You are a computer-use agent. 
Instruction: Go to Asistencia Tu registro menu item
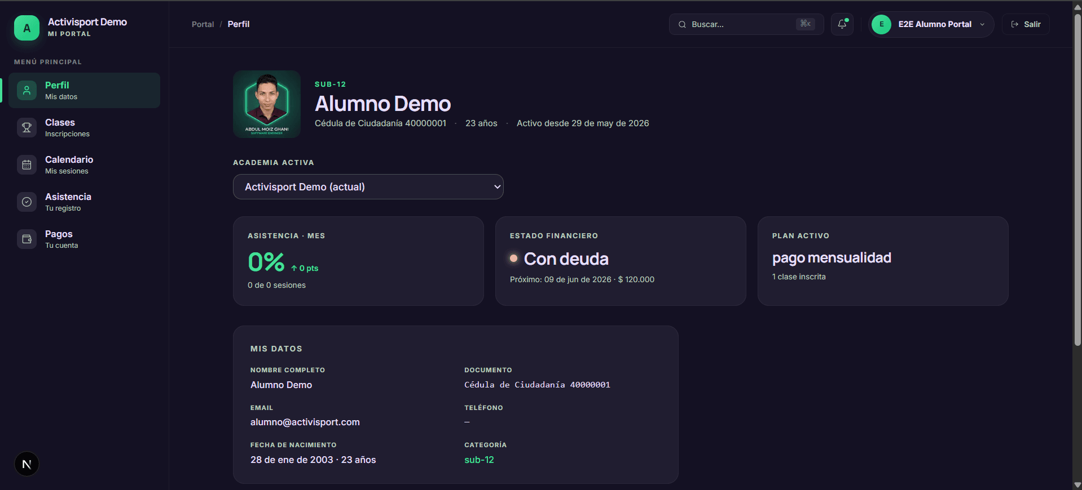click(x=84, y=202)
